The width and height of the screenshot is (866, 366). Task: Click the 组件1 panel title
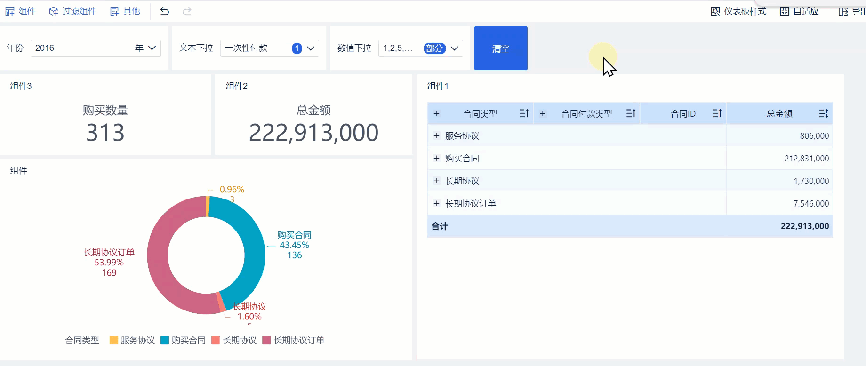point(438,86)
